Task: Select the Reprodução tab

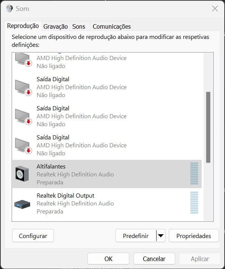Action: (23, 26)
